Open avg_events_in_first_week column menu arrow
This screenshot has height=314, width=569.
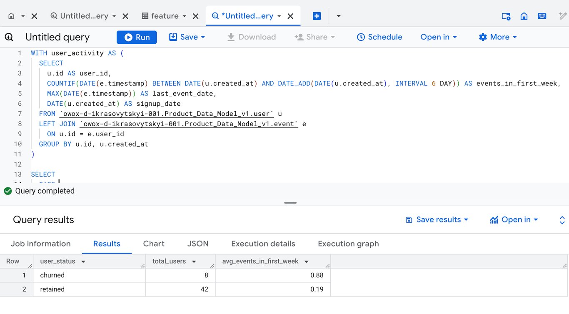307,262
